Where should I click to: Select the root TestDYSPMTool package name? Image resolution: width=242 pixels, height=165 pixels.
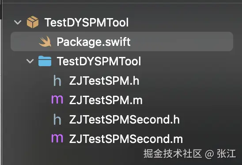coord(87,22)
